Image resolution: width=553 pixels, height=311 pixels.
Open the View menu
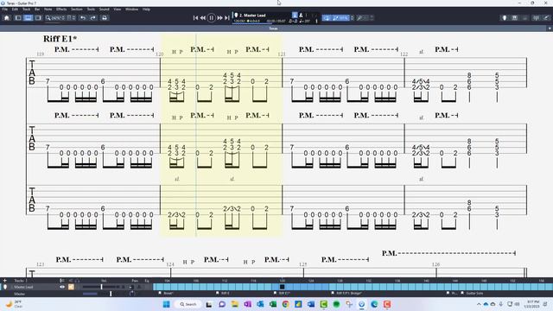(x=118, y=10)
